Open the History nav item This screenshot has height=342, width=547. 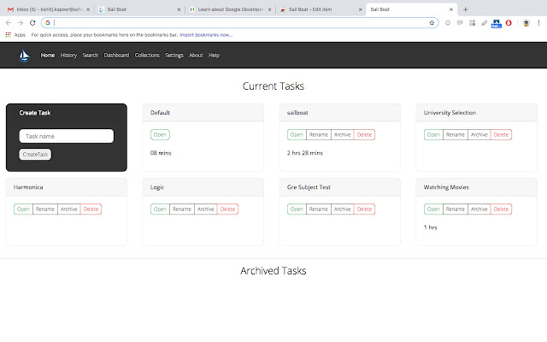click(x=68, y=55)
